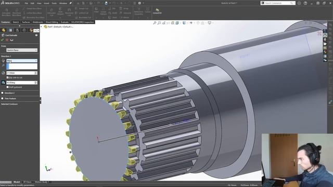Open PropertyManager tab icon
The width and height of the screenshot is (333, 187).
click(10, 30)
